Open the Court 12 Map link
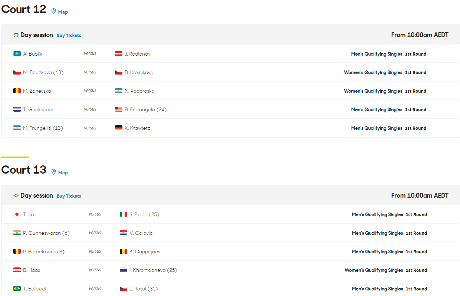This screenshot has height=296, width=460. [x=63, y=12]
